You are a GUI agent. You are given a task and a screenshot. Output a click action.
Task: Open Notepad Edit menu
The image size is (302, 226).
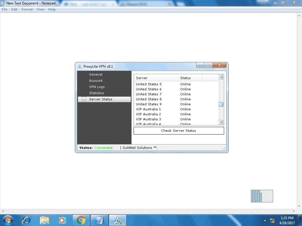(x=14, y=9)
